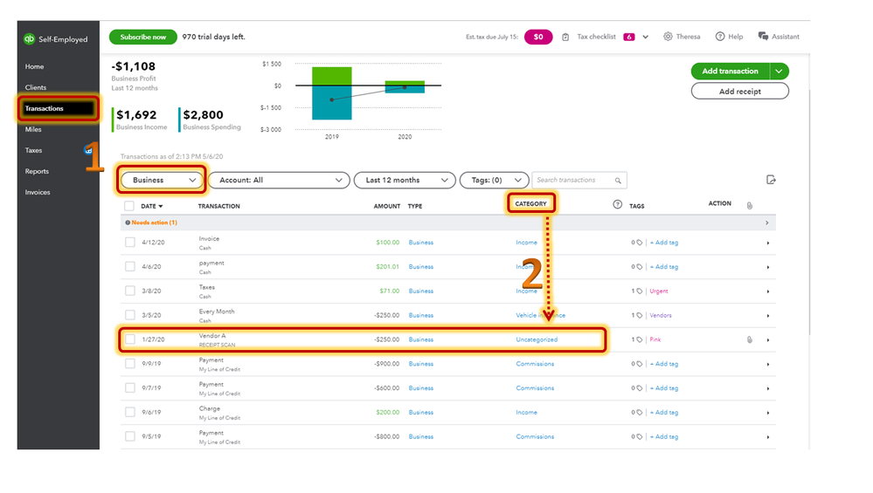Click the Tax checklist clipboard icon

click(x=565, y=38)
